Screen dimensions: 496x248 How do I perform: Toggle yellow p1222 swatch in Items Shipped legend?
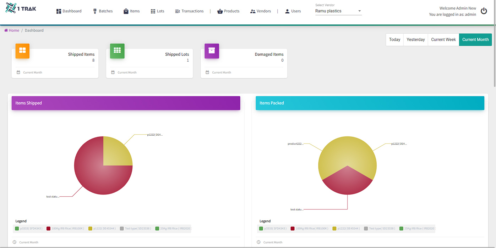point(90,229)
